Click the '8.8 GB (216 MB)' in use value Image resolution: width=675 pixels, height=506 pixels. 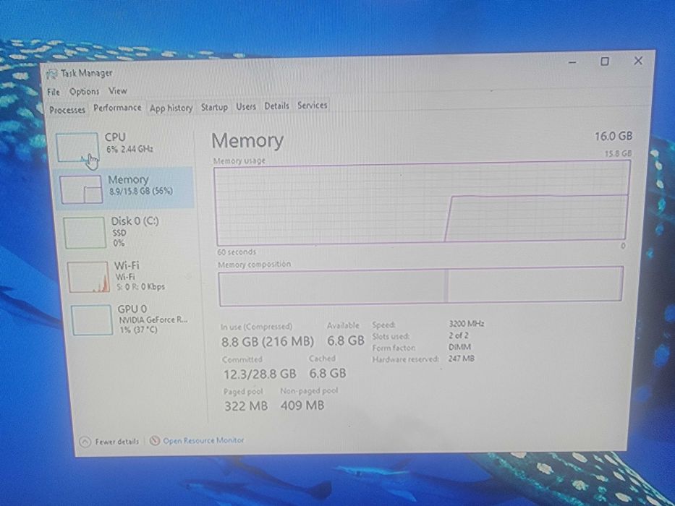point(268,342)
